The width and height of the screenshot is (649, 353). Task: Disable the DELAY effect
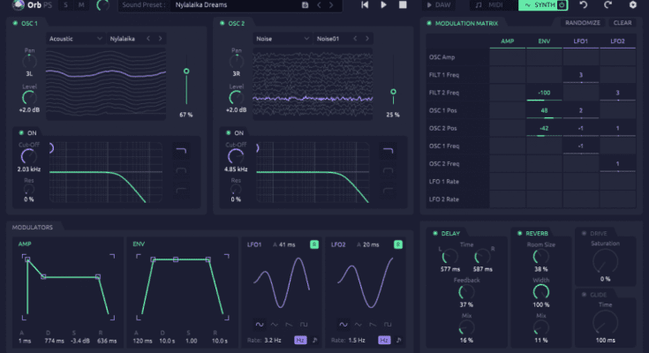pos(434,234)
